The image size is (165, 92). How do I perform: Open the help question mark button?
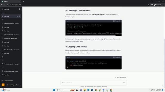click(163, 86)
